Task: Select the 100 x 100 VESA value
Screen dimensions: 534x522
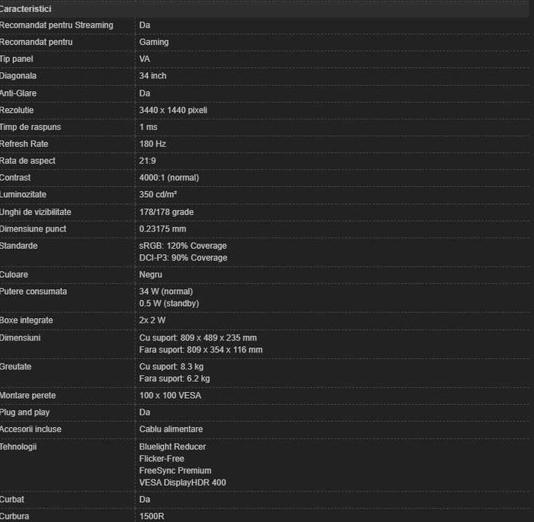Action: coord(169,395)
